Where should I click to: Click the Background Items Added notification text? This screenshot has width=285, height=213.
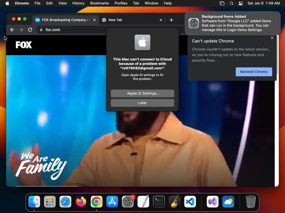point(236,23)
